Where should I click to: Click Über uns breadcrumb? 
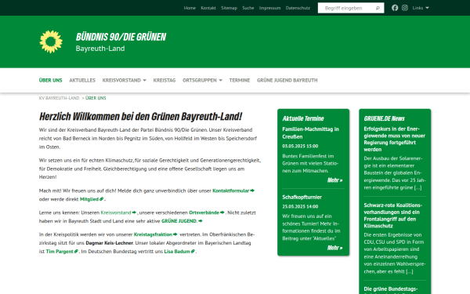[x=96, y=98]
